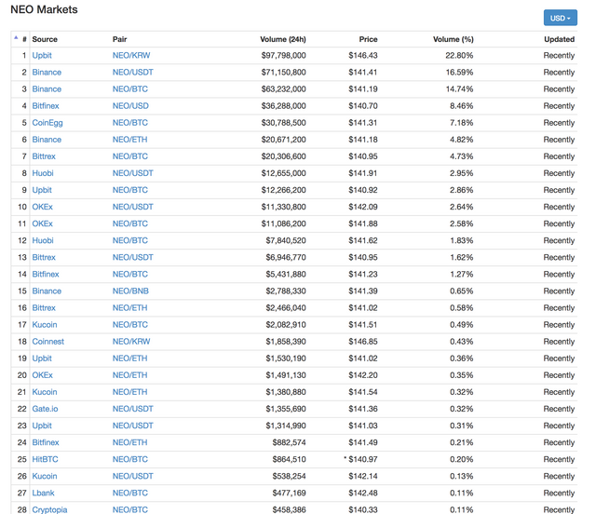Open the NEO/KRW pair in row 1

click(x=131, y=56)
